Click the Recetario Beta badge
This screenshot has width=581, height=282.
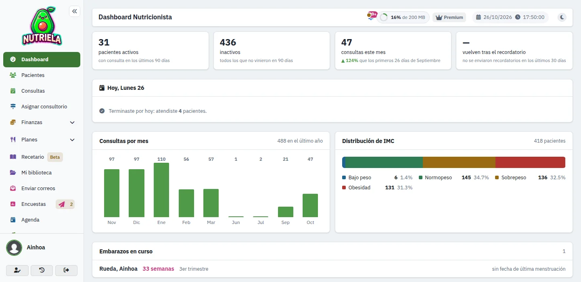coord(55,157)
